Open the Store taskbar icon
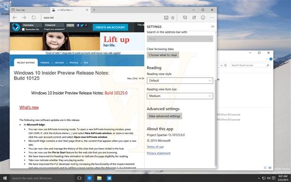Screen dimensions: 291x182 coord(109,178)
